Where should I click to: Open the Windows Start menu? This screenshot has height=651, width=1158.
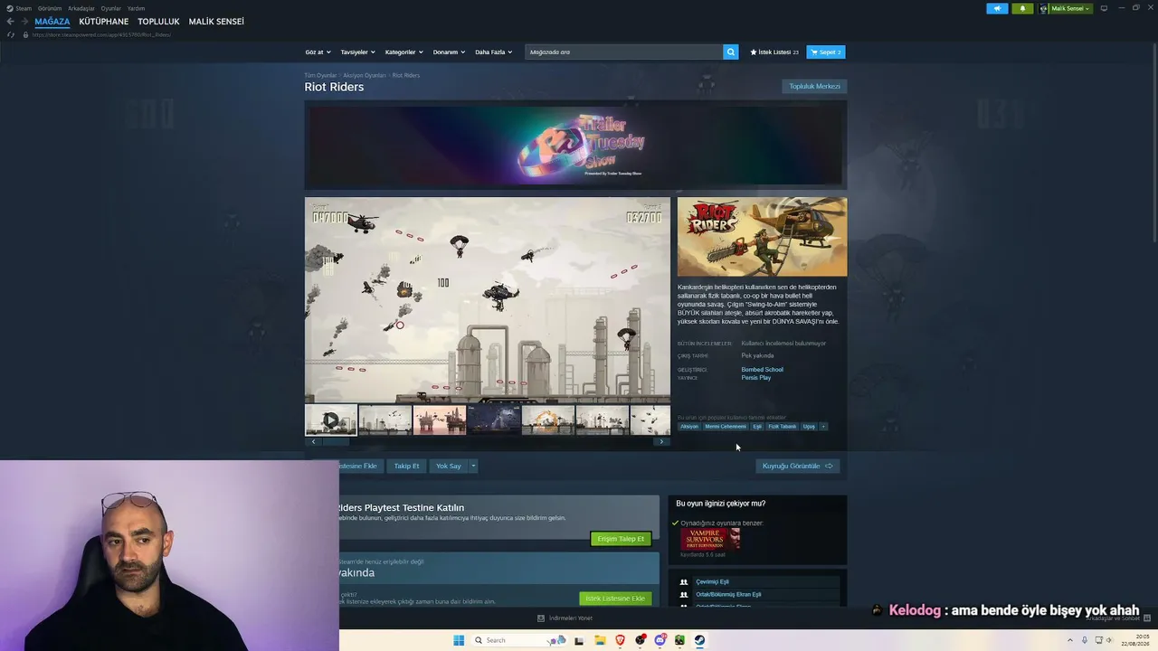459,640
